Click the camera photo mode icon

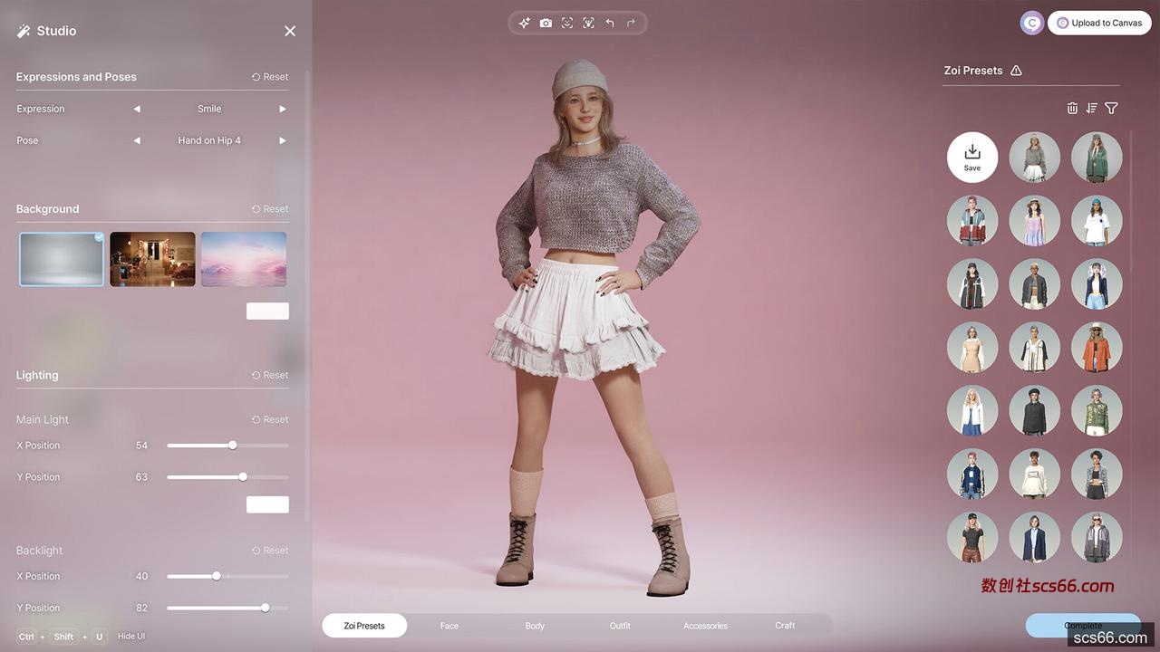coord(546,23)
